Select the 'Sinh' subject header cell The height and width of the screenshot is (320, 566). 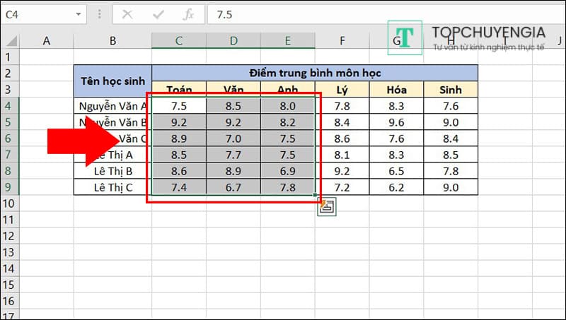tap(451, 90)
